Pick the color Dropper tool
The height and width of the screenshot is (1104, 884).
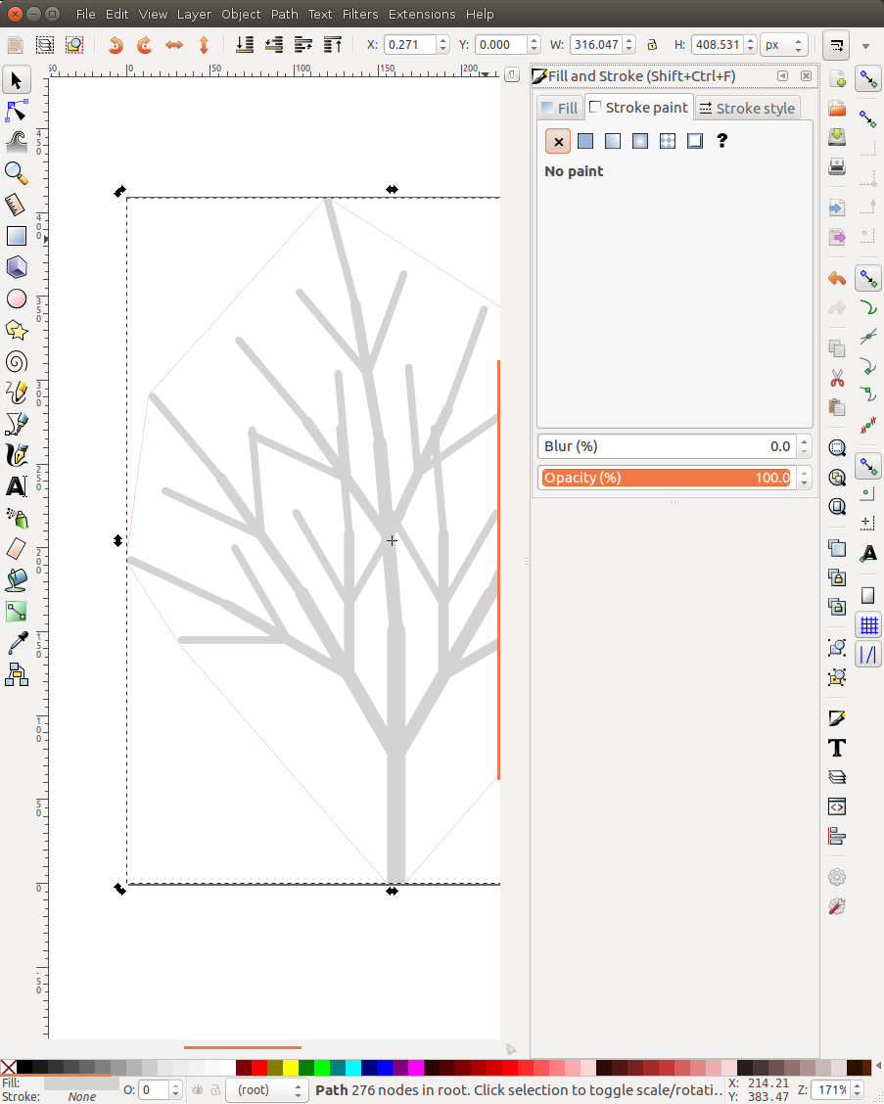pos(17,644)
